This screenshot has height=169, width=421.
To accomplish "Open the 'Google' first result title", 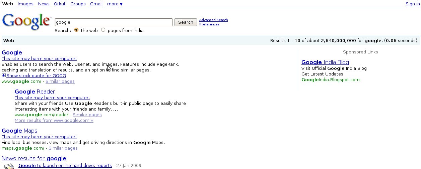I will click(x=12, y=52).
